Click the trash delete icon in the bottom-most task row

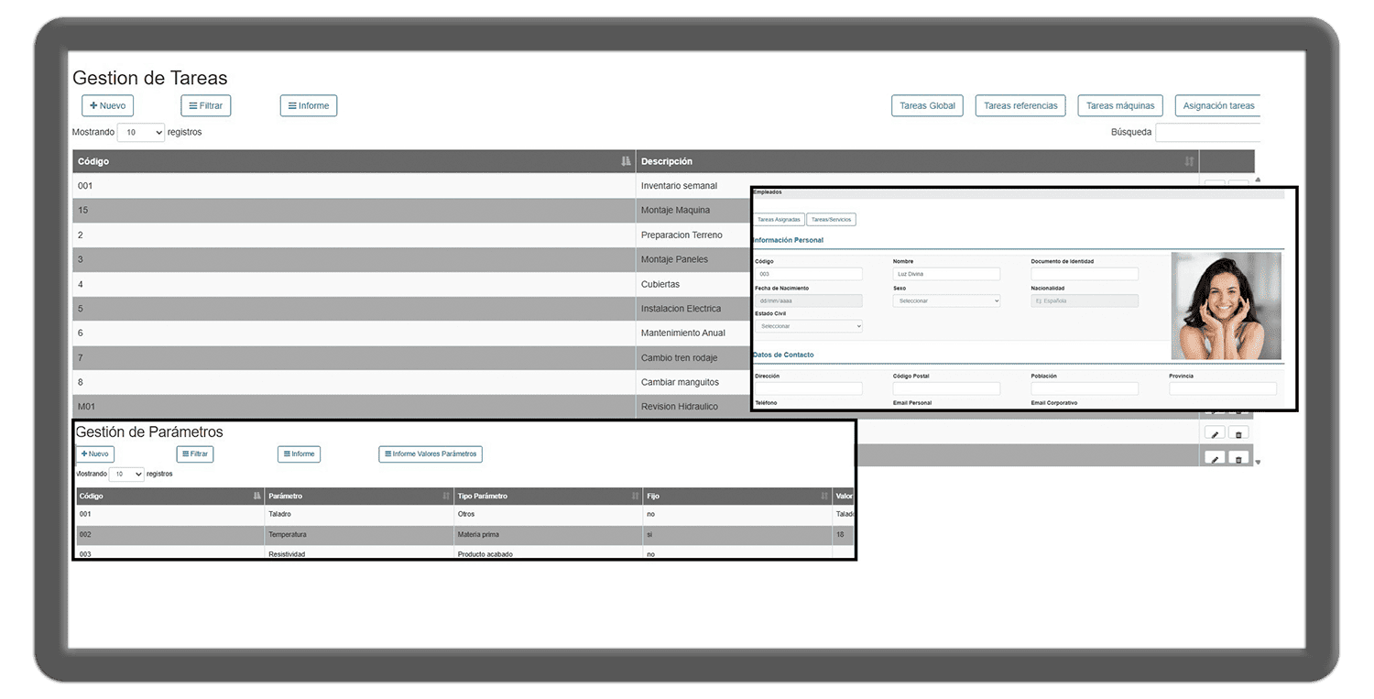point(1238,459)
